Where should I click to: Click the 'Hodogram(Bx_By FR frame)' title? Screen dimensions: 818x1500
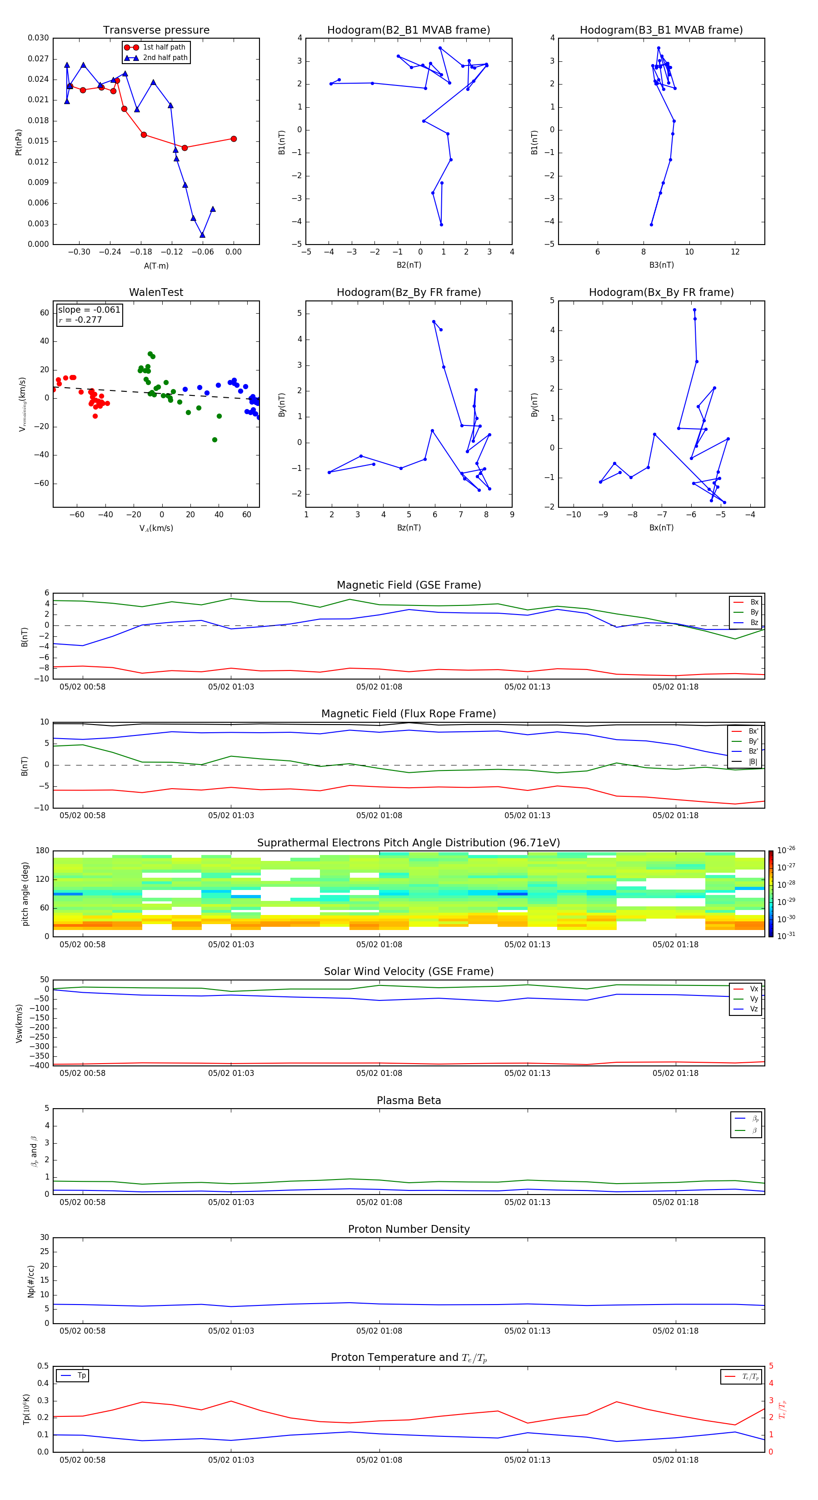[x=661, y=292]
